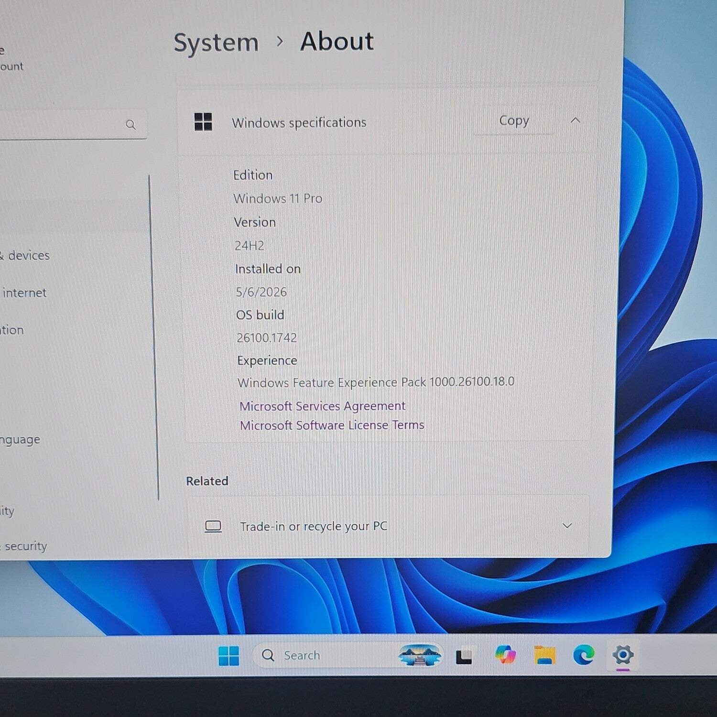Select the sidebar item ending in 'ity'
This screenshot has width=717, height=717.
pyautogui.click(x=7, y=511)
